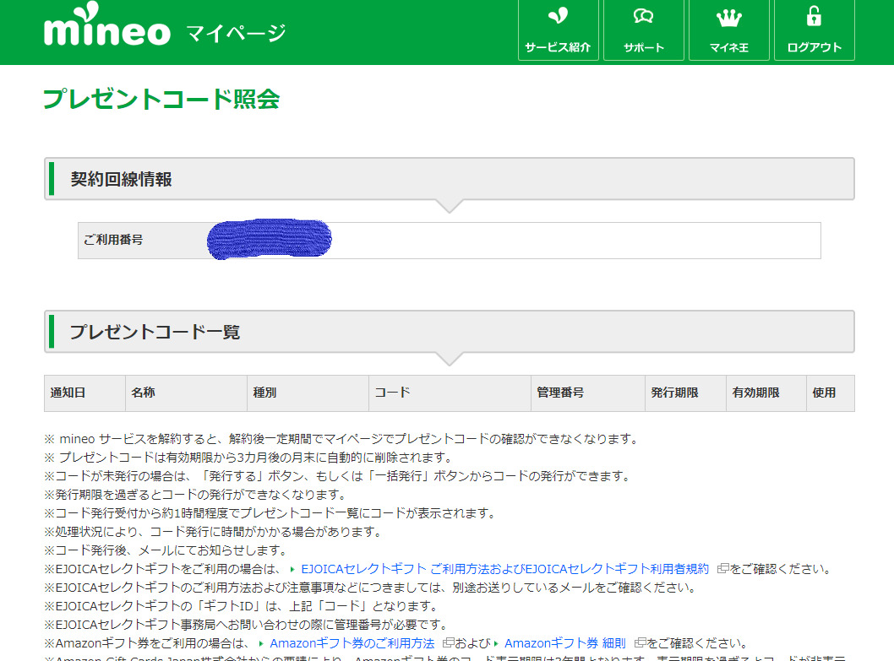Select the 種別 column header
This screenshot has width=894, height=661.
point(264,393)
